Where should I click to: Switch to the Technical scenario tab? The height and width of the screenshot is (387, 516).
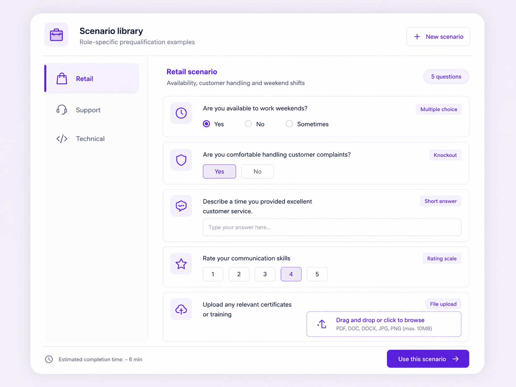point(92,139)
